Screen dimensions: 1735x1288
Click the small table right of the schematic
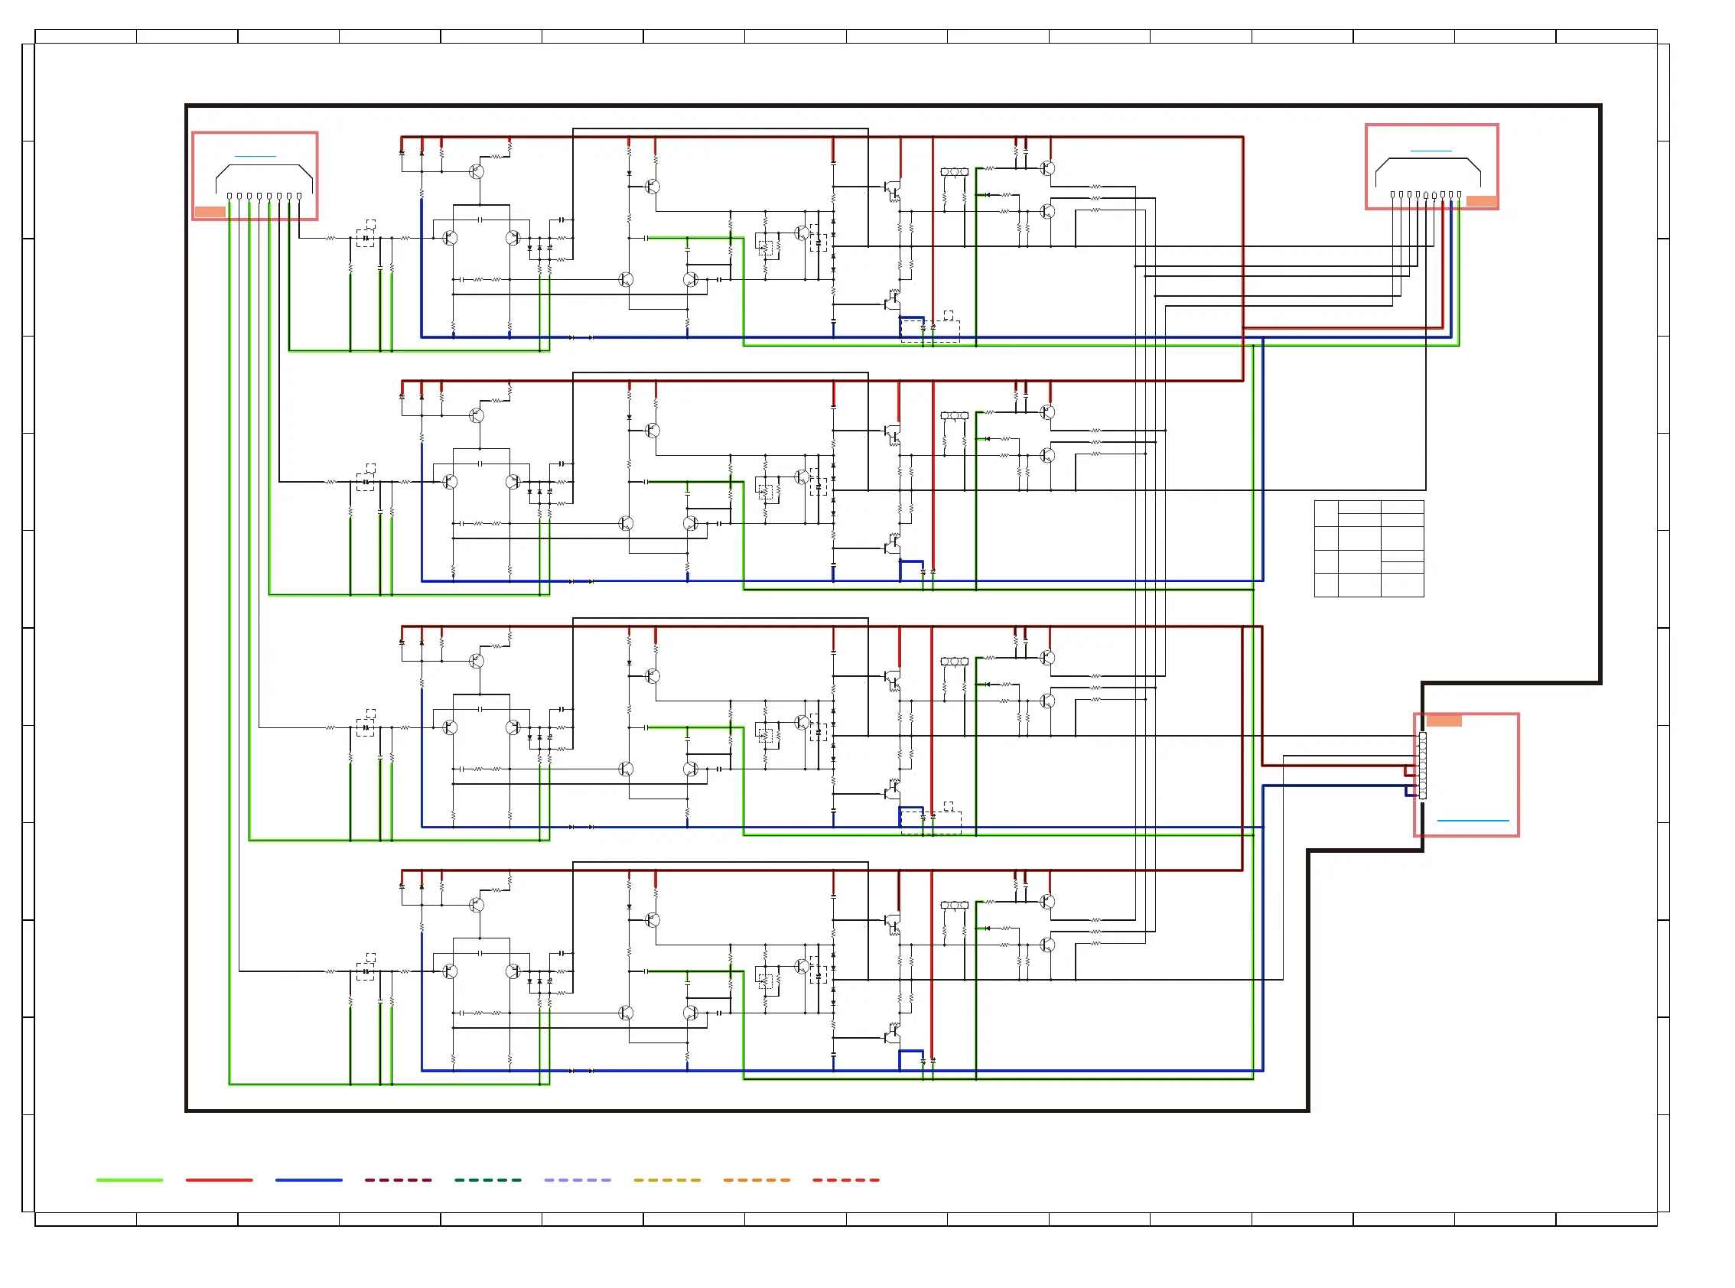pyautogui.click(x=1369, y=549)
